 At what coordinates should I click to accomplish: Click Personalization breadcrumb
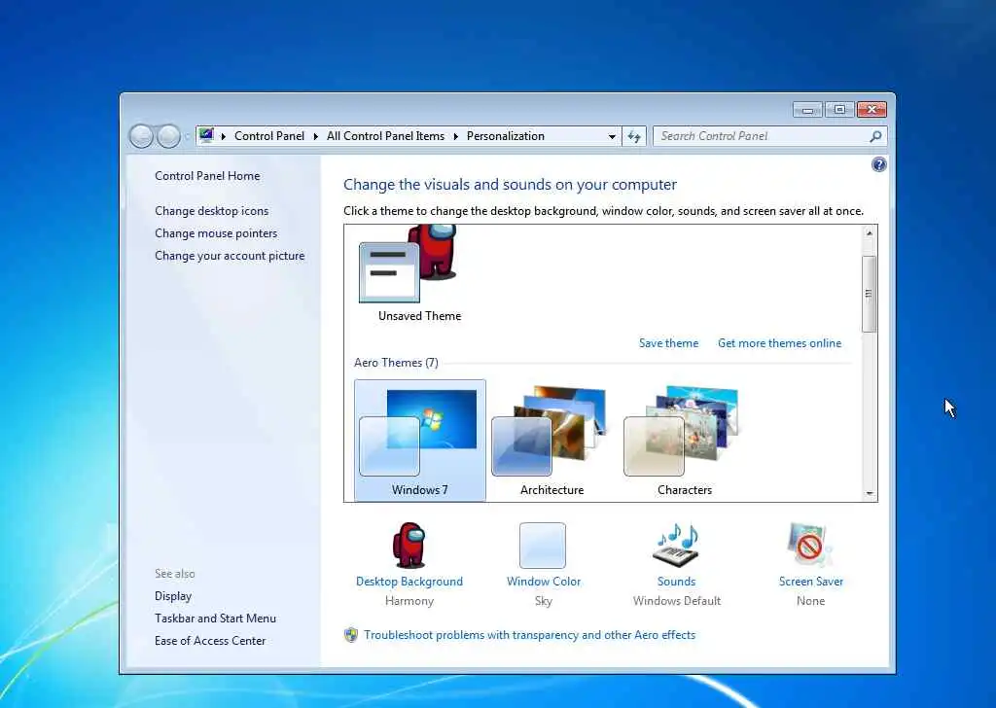pyautogui.click(x=506, y=136)
